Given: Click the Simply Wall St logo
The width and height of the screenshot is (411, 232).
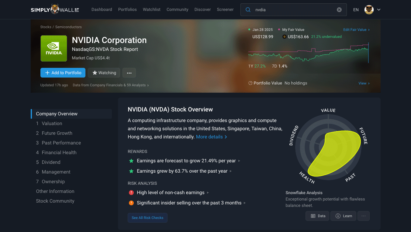Looking at the screenshot, I should [x=55, y=10].
